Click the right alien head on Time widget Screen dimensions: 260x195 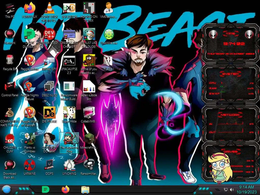coord(249,34)
